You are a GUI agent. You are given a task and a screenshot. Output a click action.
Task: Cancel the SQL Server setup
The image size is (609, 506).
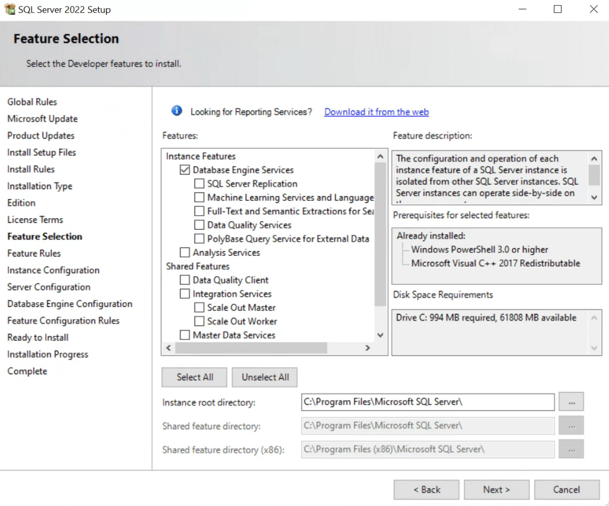point(566,489)
